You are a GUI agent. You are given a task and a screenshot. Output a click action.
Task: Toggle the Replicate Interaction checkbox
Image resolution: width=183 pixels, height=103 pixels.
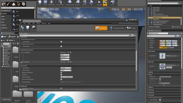click(x=61, y=72)
